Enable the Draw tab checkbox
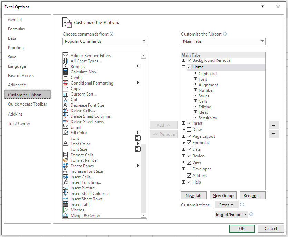The height and width of the screenshot is (237, 288). click(x=189, y=129)
